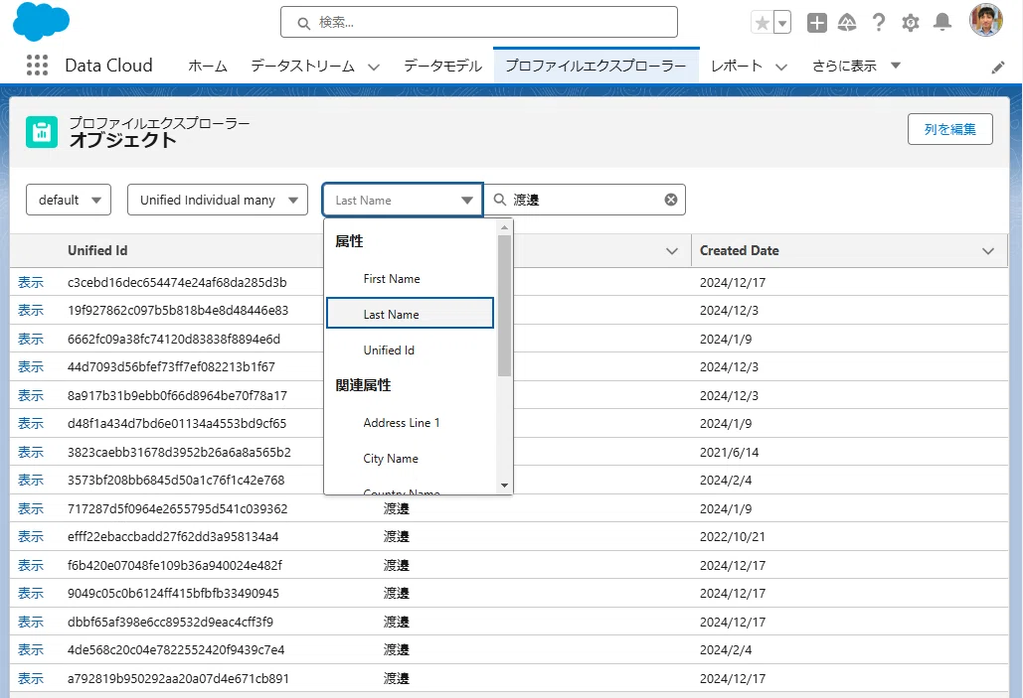Screen dimensions: 1023x698
Task: Go to the ホーム tab
Action: [x=208, y=66]
